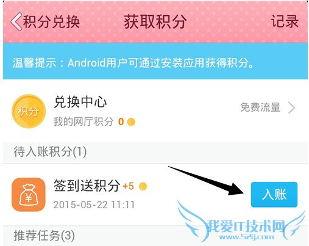Tap the 推荐任务(3) section header
The image size is (309, 246).
click(x=155, y=236)
